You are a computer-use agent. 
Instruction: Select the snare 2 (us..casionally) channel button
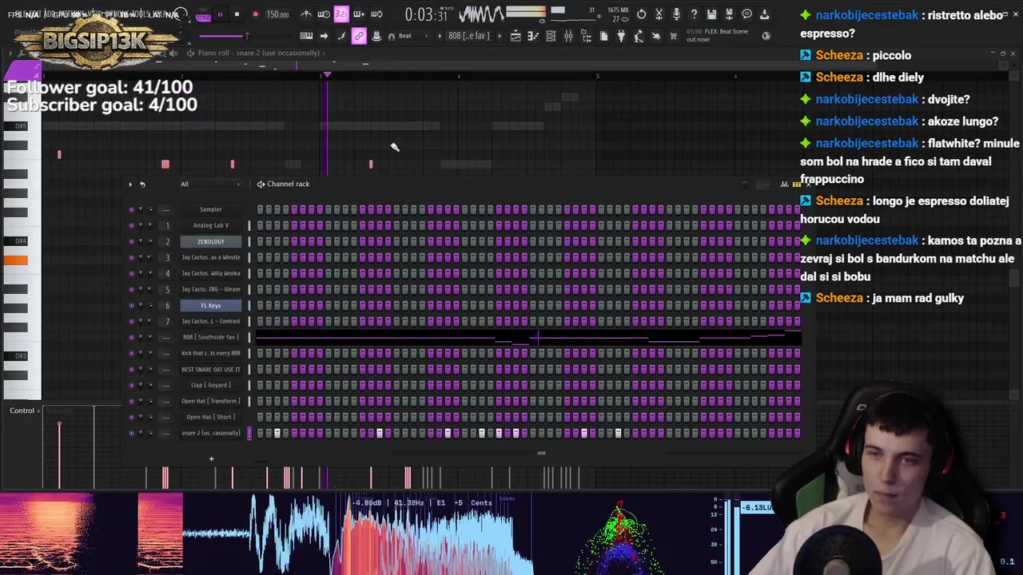pos(211,433)
